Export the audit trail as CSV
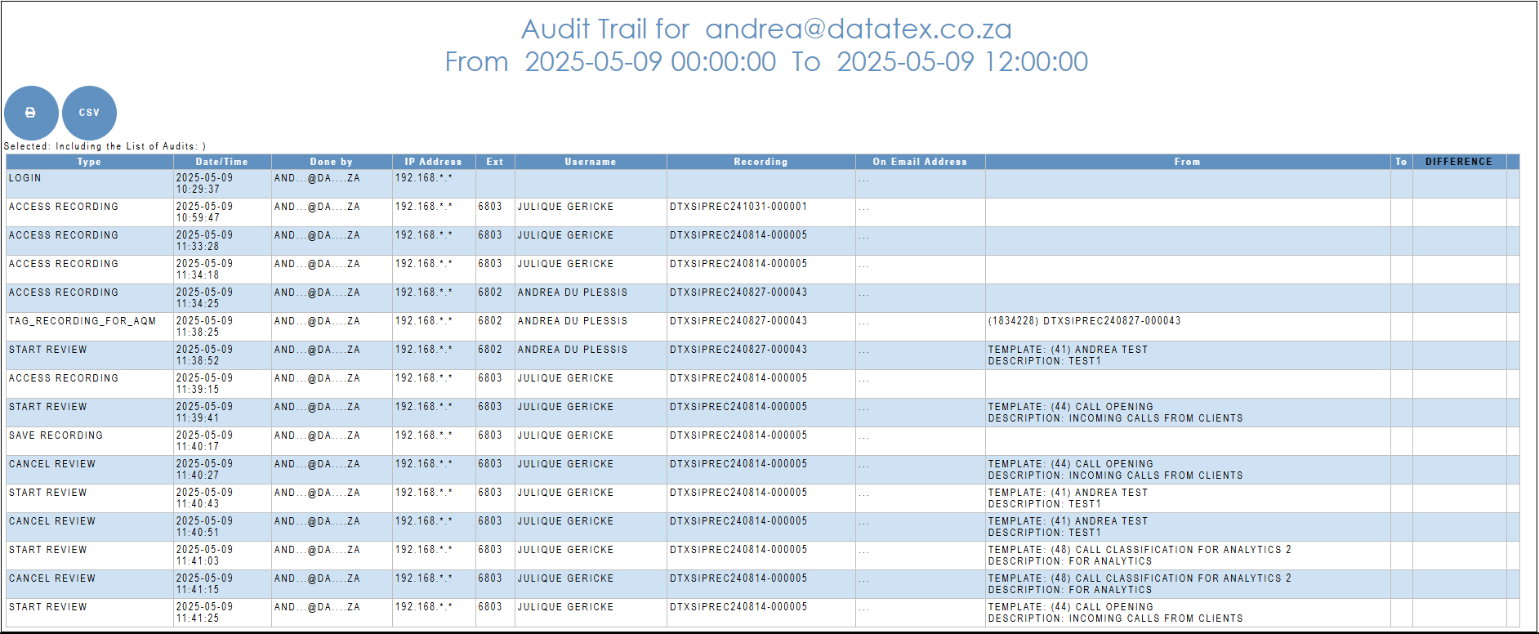Screen dimensions: 1539x634 [89, 113]
